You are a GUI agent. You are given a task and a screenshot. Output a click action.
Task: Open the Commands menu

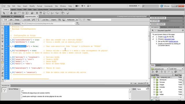tap(48, 6)
